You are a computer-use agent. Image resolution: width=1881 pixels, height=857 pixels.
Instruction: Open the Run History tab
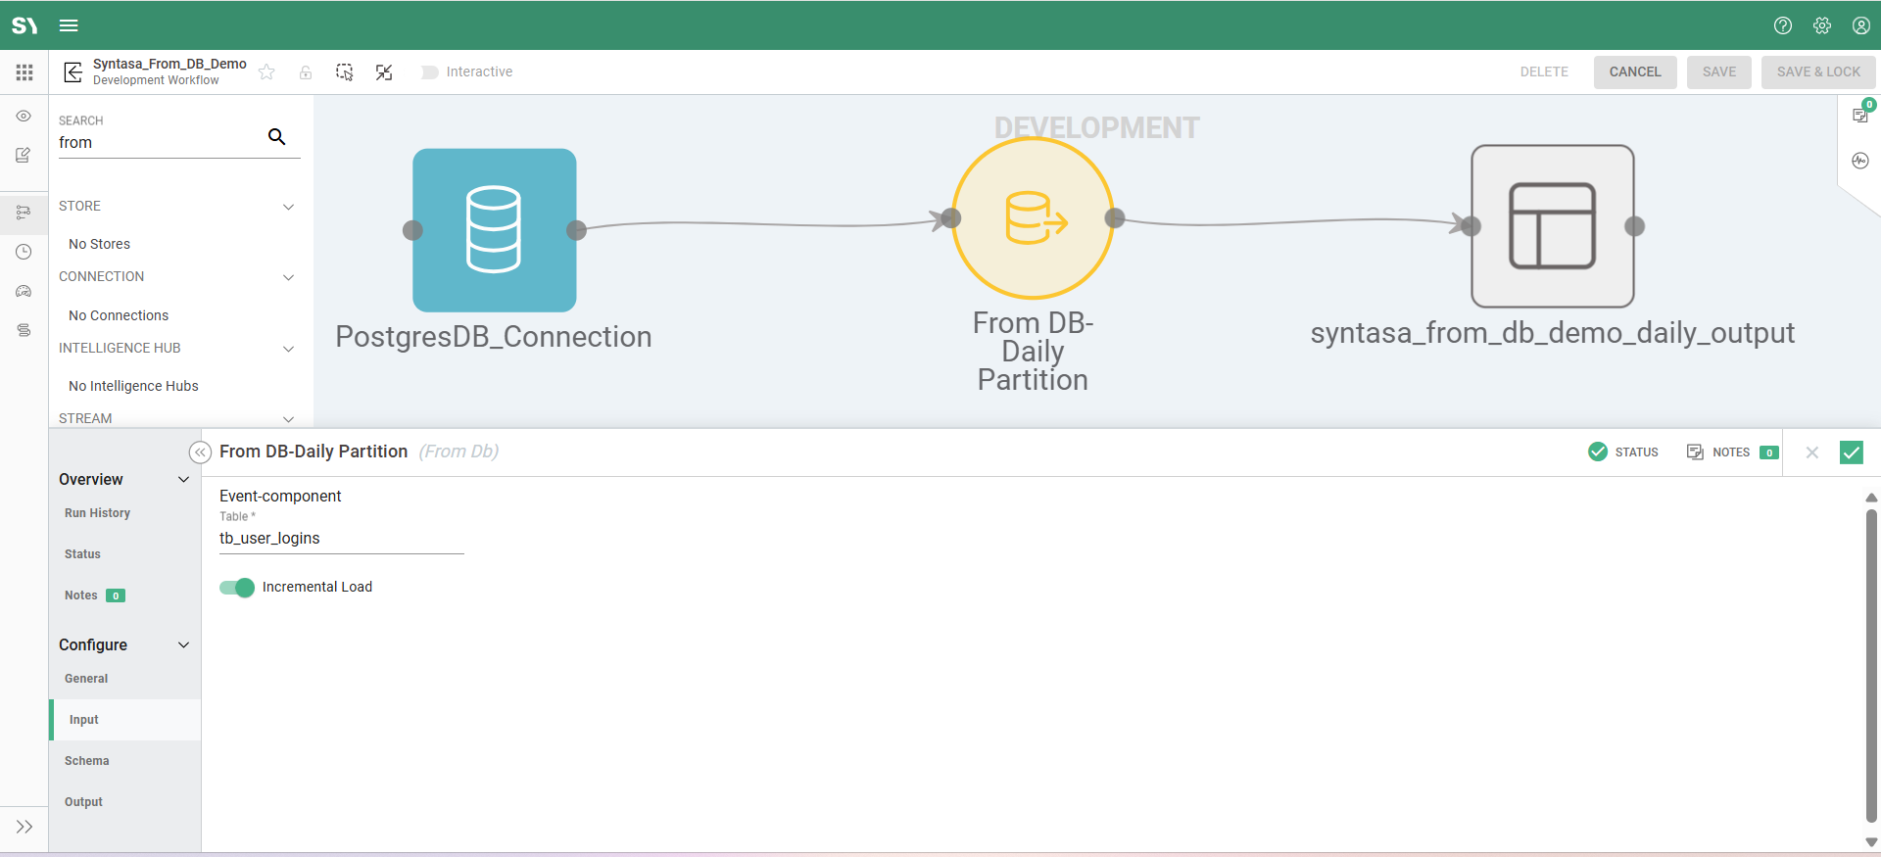(97, 513)
